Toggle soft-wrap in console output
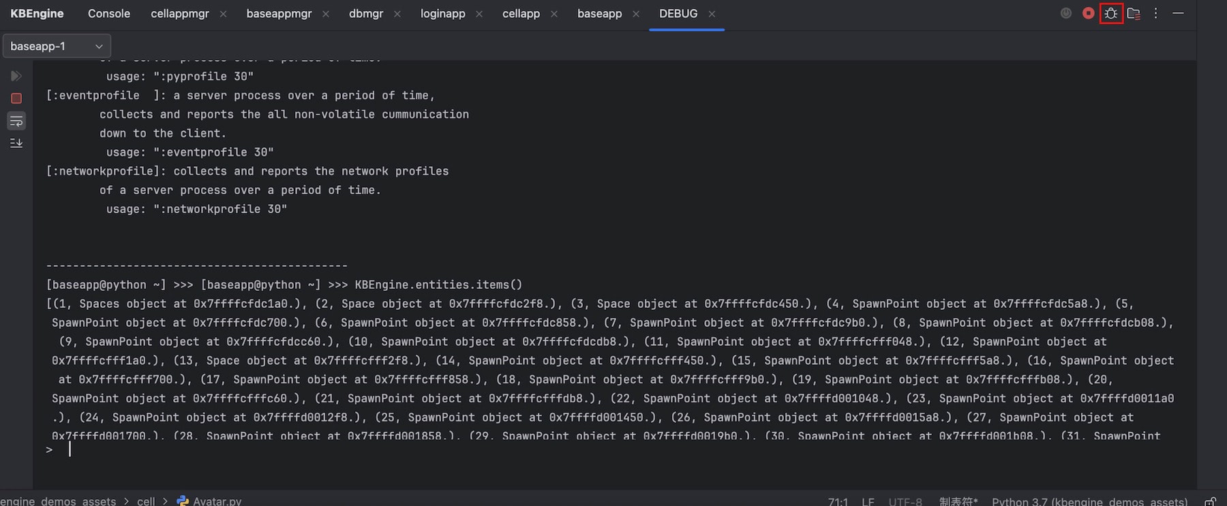 (16, 121)
